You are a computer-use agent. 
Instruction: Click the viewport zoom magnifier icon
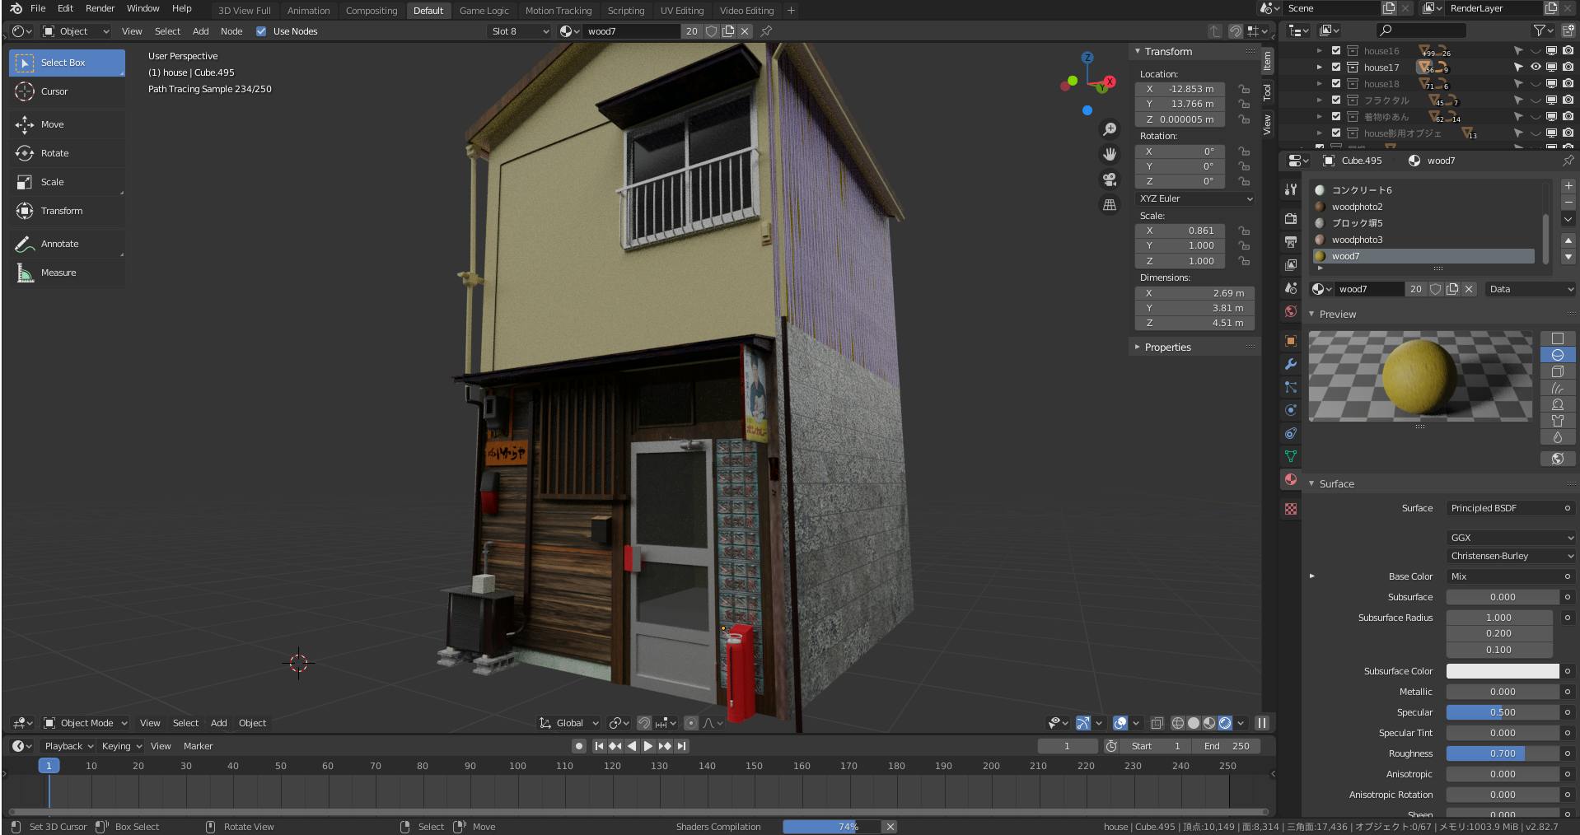click(x=1110, y=129)
